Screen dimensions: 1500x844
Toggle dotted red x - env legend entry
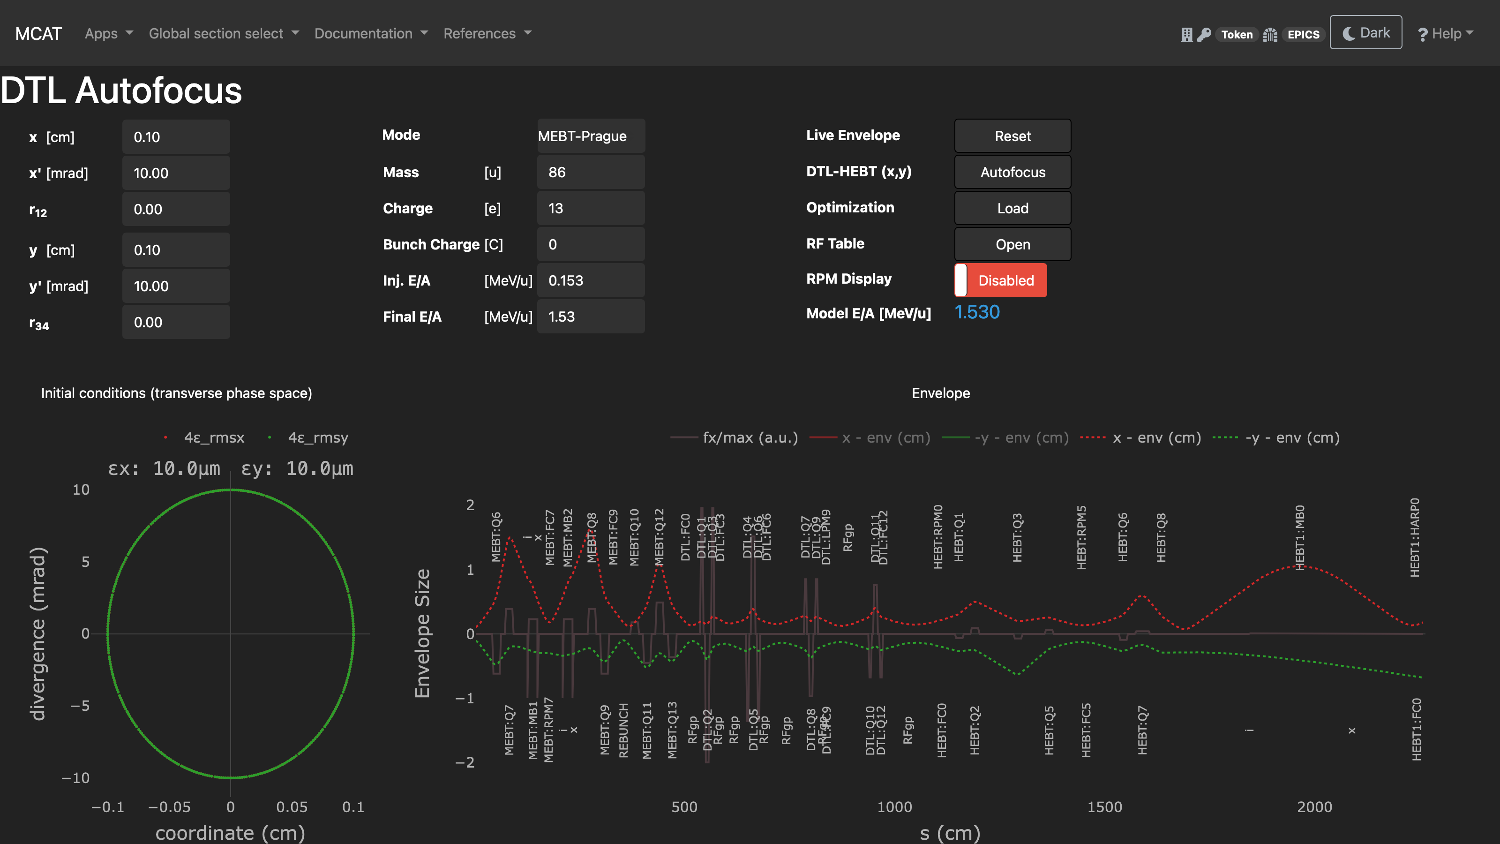[1140, 437]
